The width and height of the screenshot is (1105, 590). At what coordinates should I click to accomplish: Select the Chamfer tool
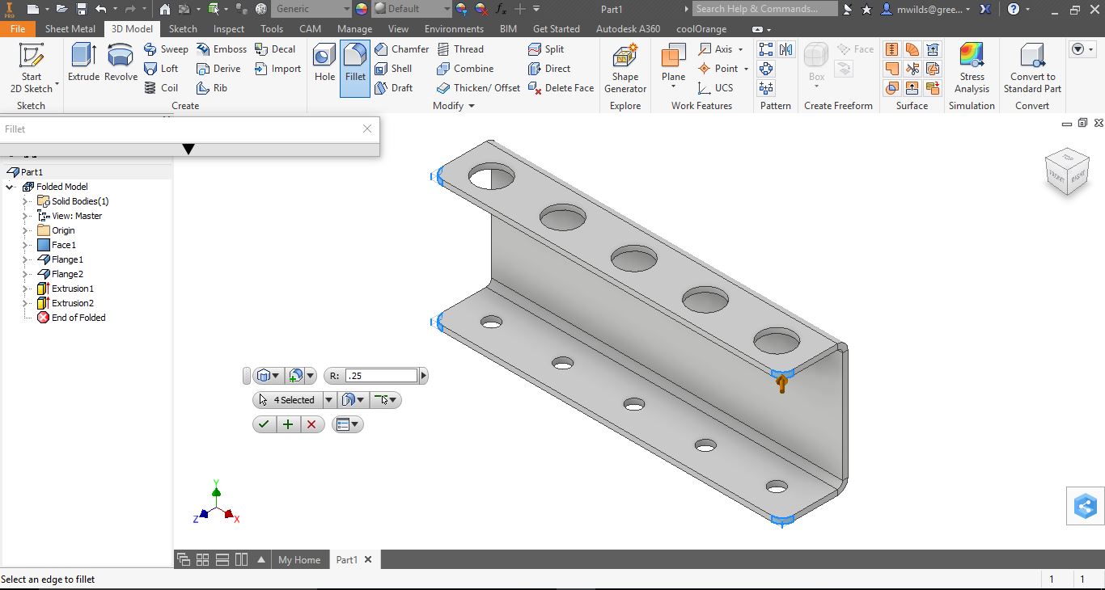click(402, 49)
